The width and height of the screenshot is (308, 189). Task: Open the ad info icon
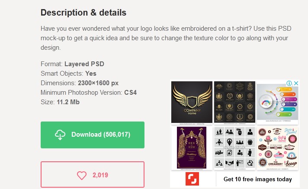tap(289, 83)
